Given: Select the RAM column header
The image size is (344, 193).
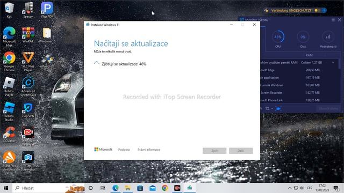Looking at the screenshot, I should pyautogui.click(x=309, y=55).
